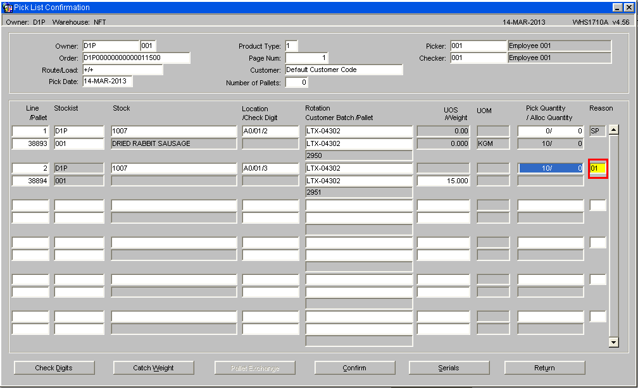
Task: Click the Stockist D1P field on line 1
Action: 79,131
